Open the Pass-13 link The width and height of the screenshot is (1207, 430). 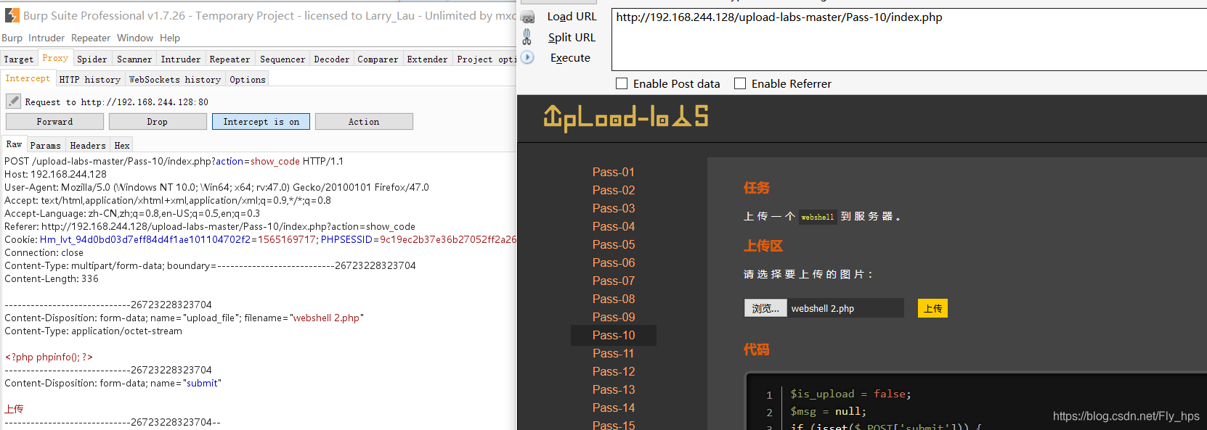point(614,389)
